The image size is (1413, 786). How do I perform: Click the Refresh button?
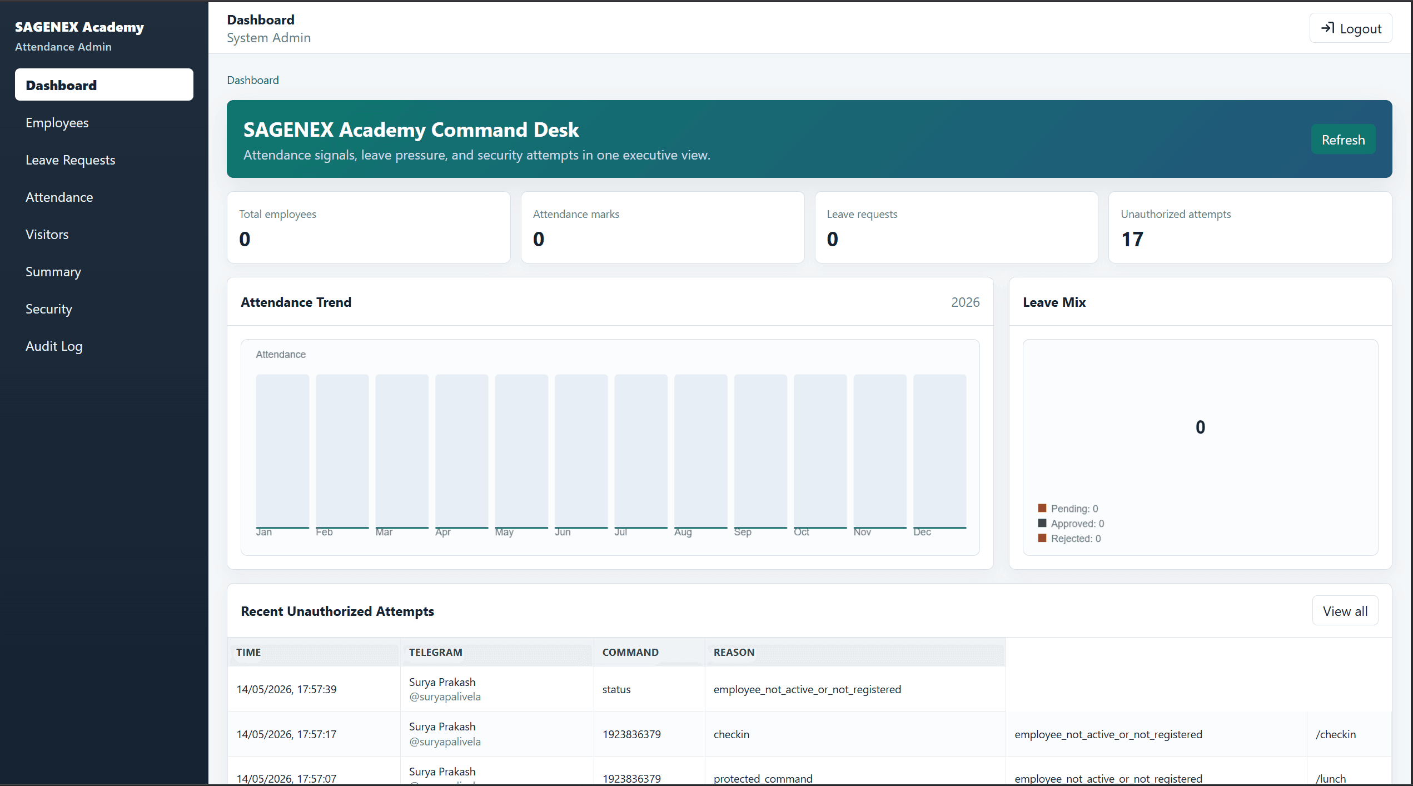tap(1343, 140)
